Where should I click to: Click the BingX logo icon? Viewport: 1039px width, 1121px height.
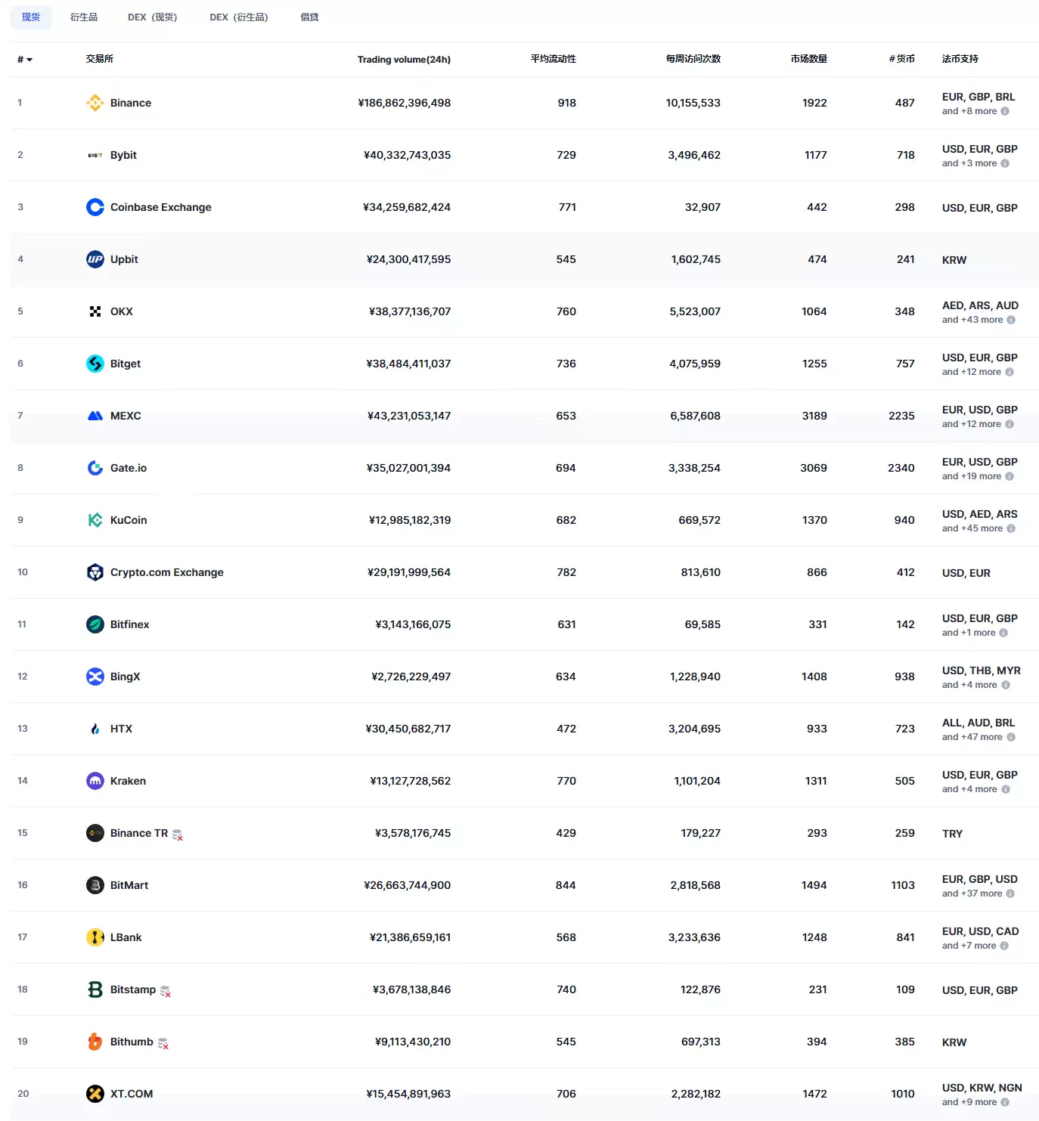(x=95, y=677)
